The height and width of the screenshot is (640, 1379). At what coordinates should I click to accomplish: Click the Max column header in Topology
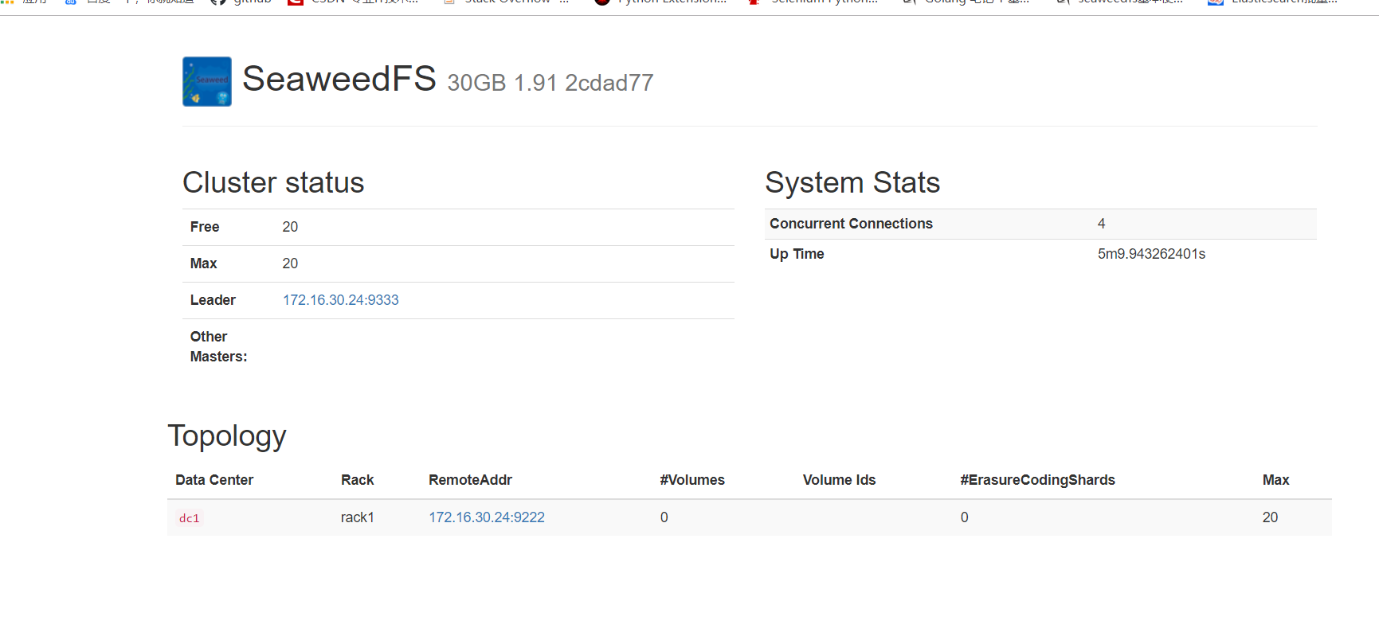click(1275, 480)
